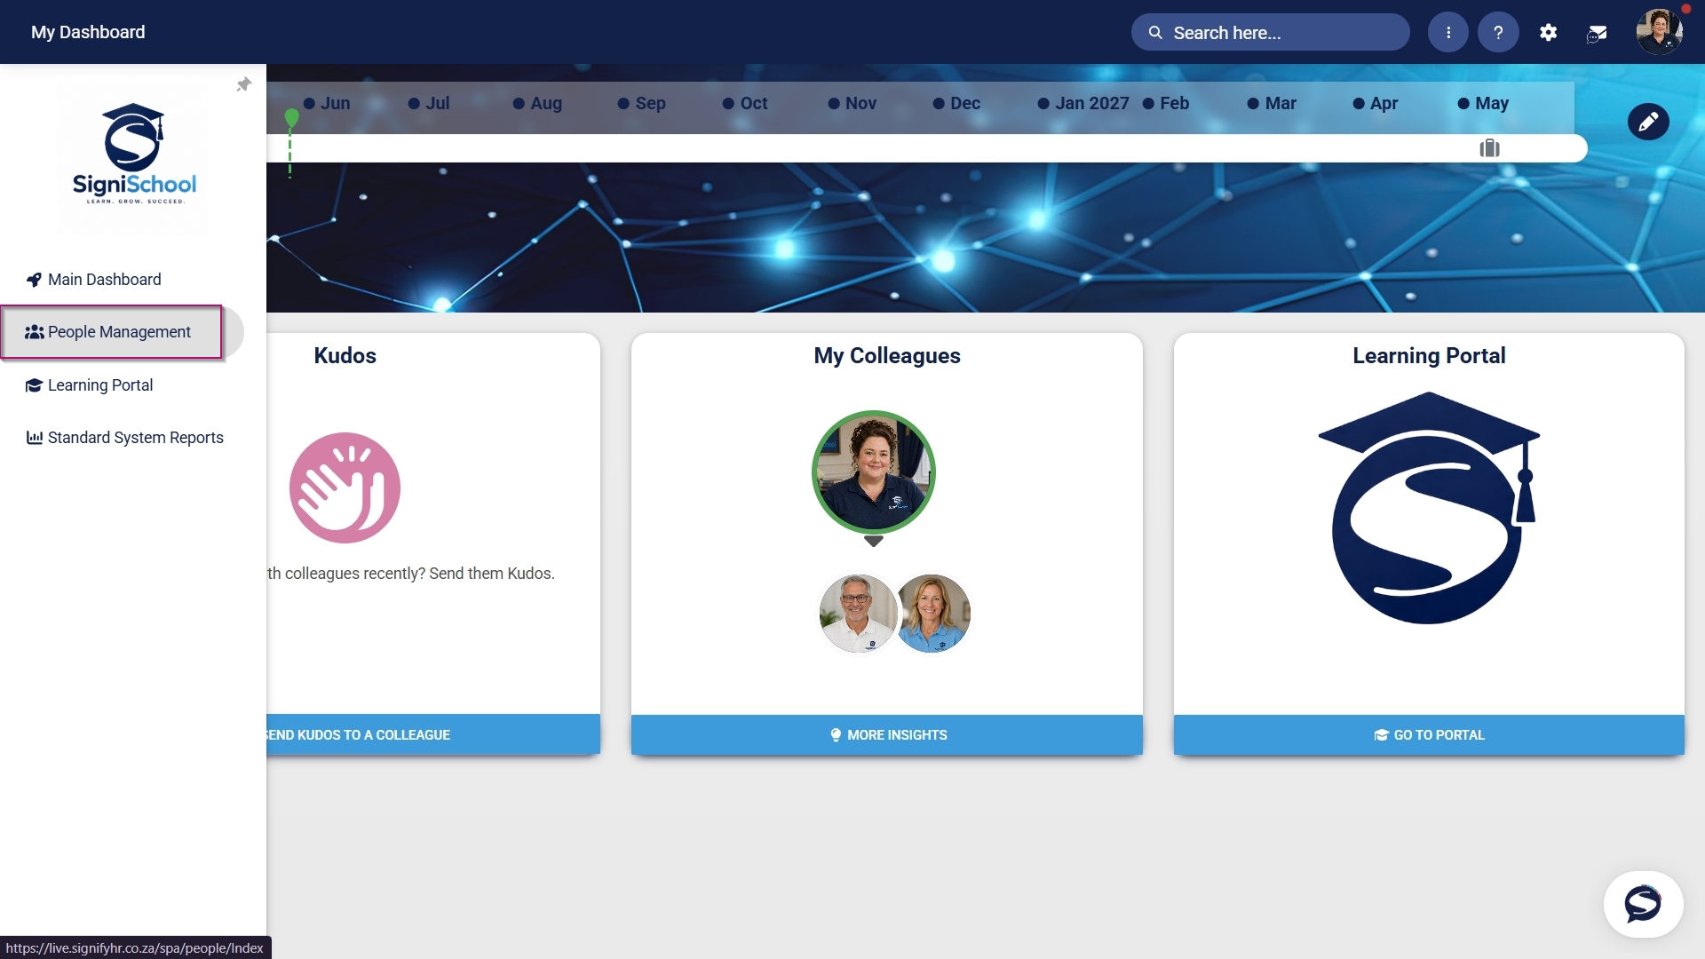Select the male colleague with glasses thumbnail
The height and width of the screenshot is (959, 1705).
click(x=857, y=614)
